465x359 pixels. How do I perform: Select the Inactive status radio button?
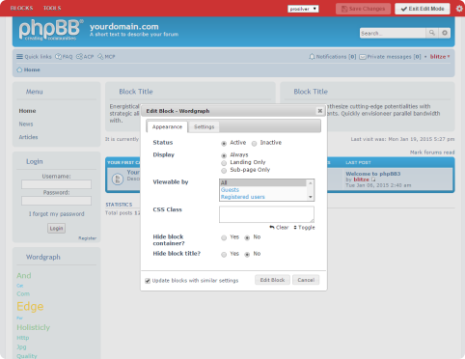coord(254,143)
